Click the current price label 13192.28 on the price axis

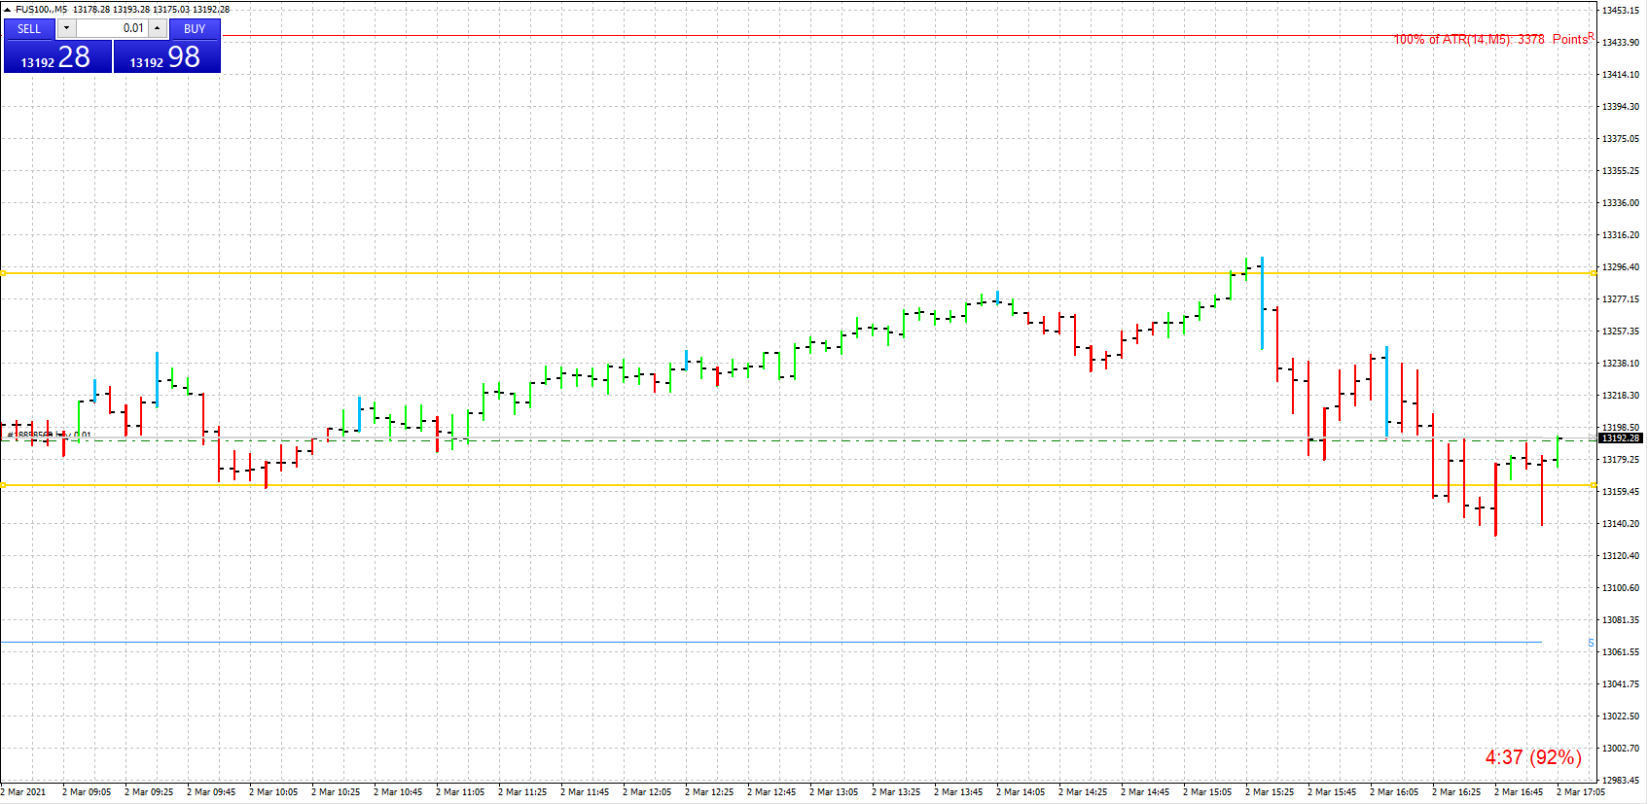1622,438
